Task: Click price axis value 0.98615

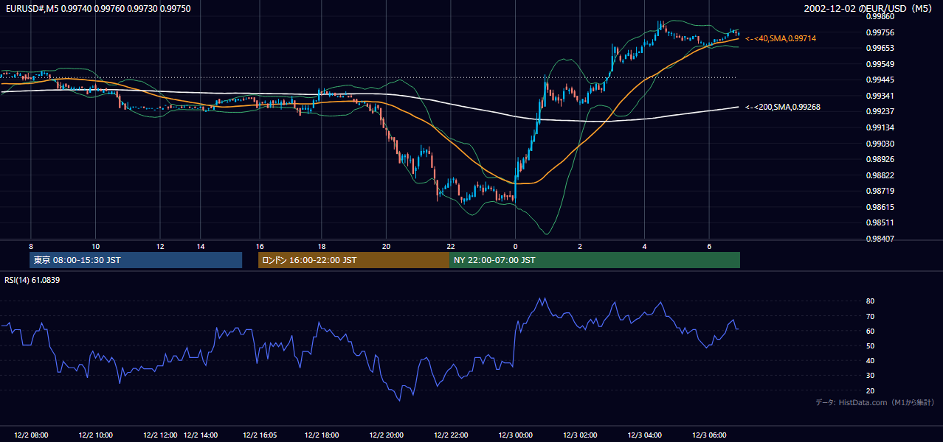Action: point(880,207)
